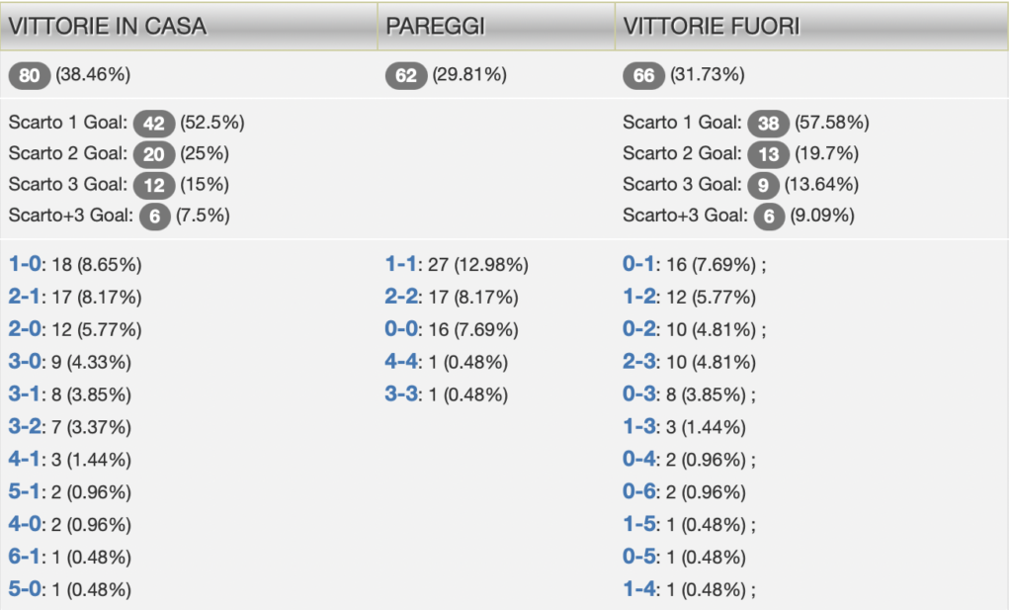Click the 0-1 away win score
Image resolution: width=1012 pixels, height=610 pixels.
click(638, 265)
